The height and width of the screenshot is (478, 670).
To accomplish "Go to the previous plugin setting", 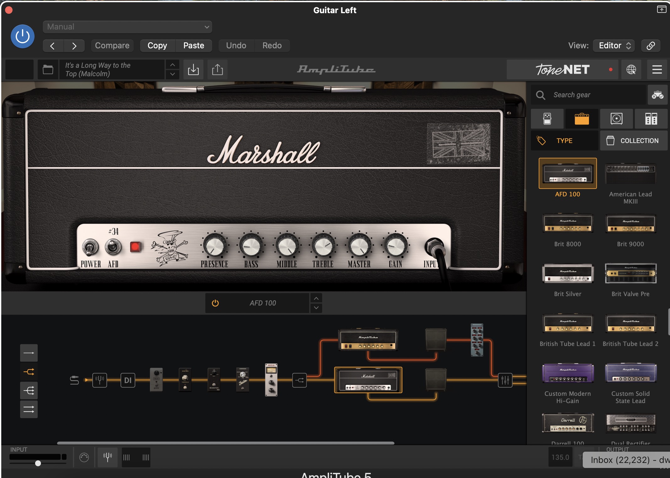I will pyautogui.click(x=53, y=46).
